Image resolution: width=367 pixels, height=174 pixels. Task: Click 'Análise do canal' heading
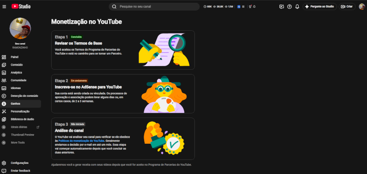click(69, 131)
